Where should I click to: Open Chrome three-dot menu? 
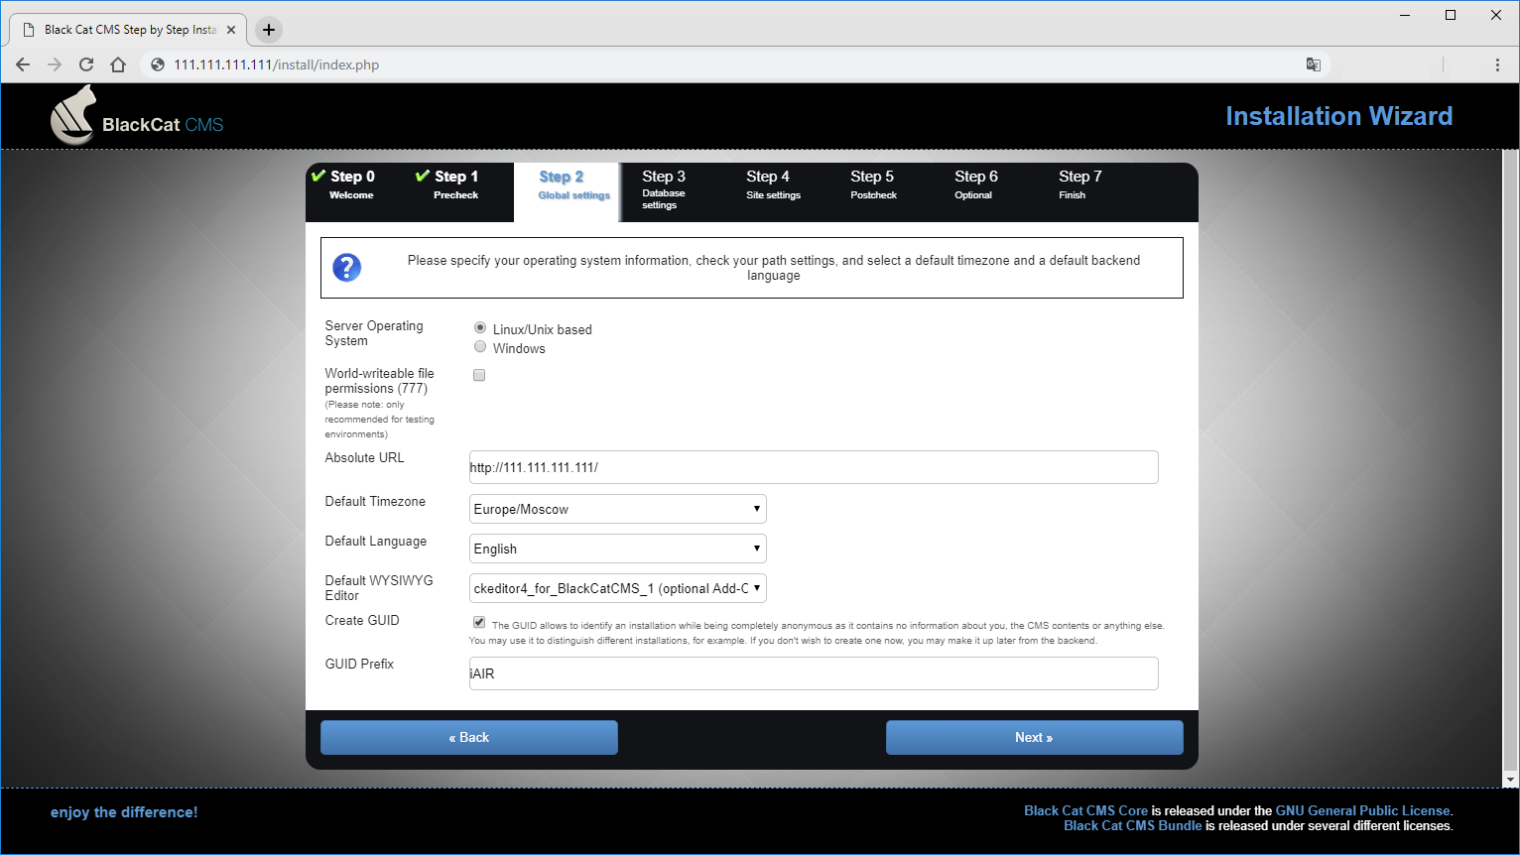click(1496, 64)
